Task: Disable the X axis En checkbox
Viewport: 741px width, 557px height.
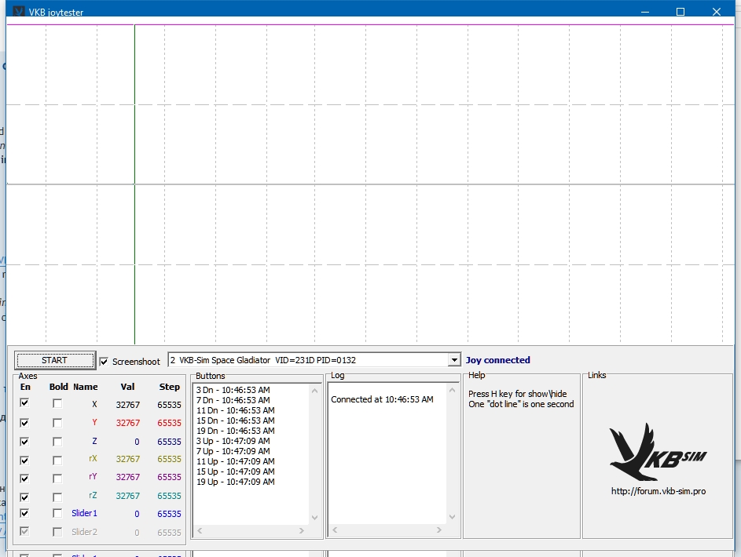Action: pyautogui.click(x=25, y=403)
